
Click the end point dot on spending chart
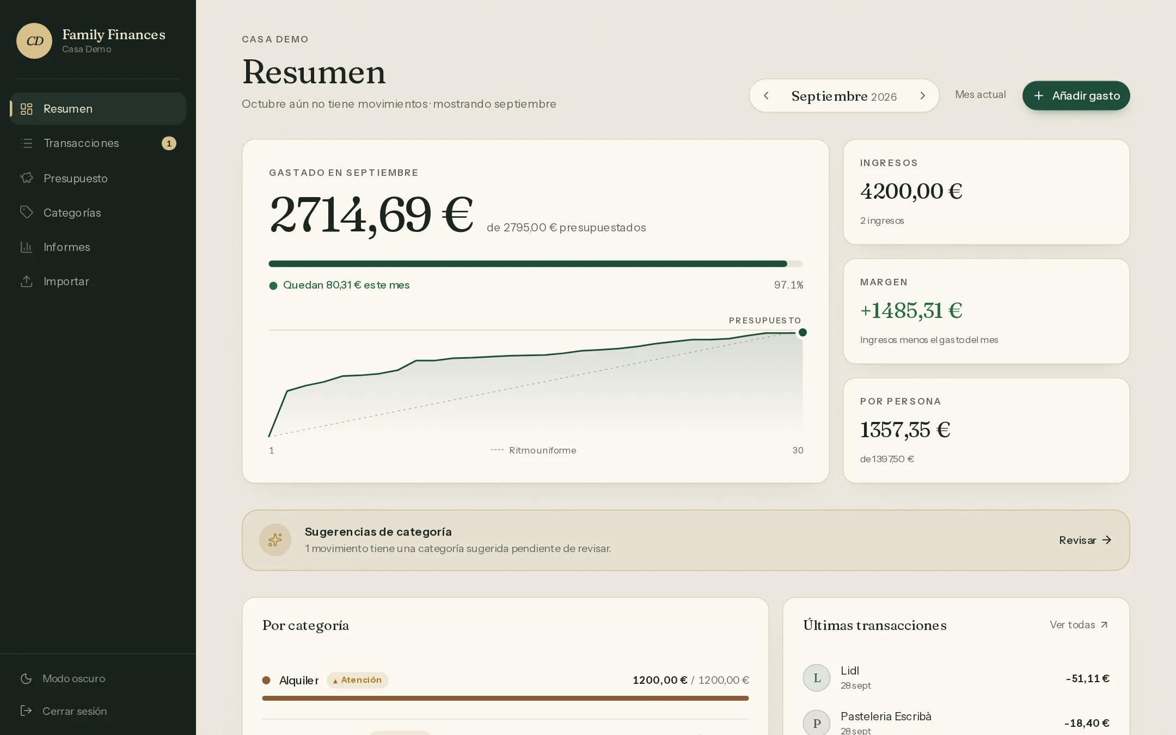point(803,333)
